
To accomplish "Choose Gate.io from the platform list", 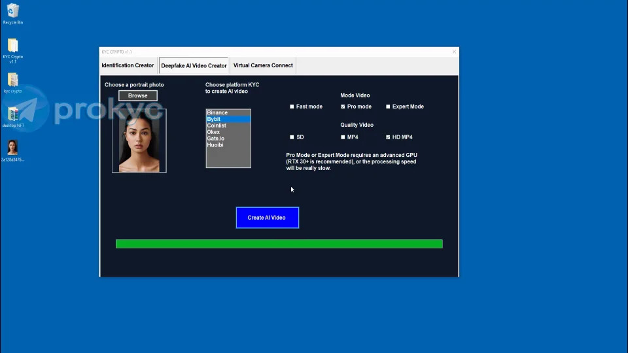I will point(228,138).
